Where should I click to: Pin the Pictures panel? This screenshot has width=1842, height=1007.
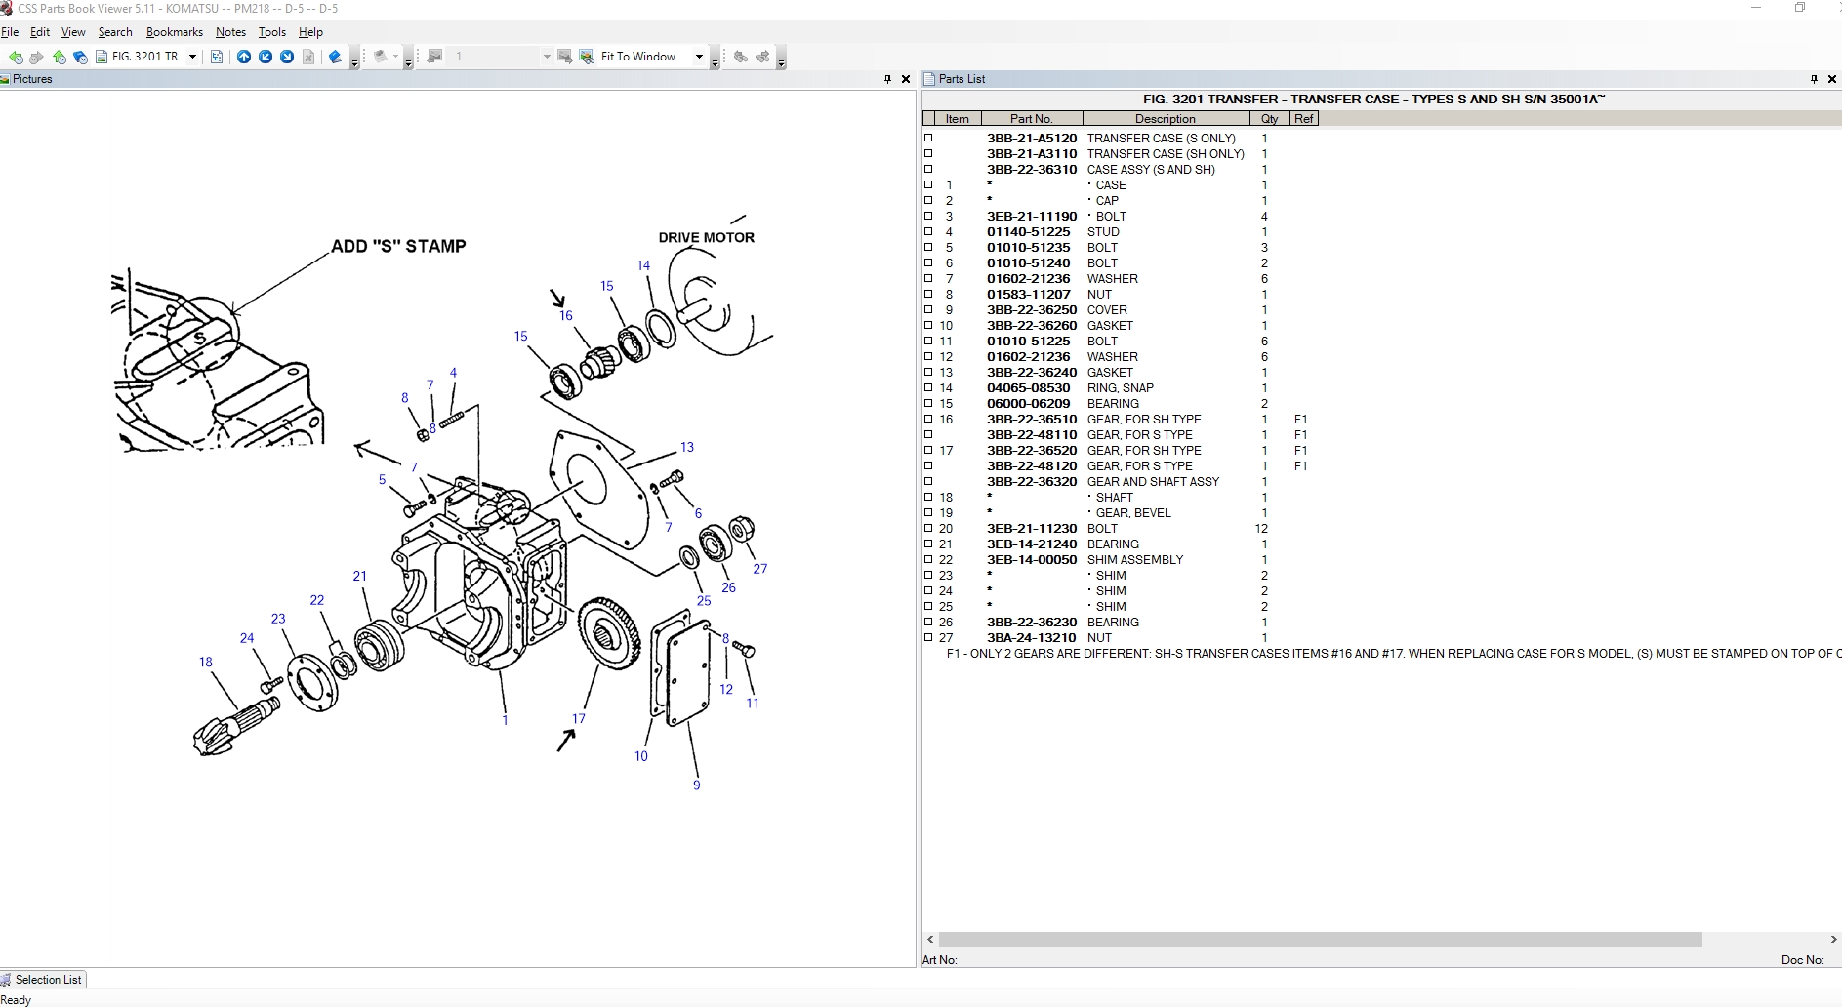tap(887, 79)
